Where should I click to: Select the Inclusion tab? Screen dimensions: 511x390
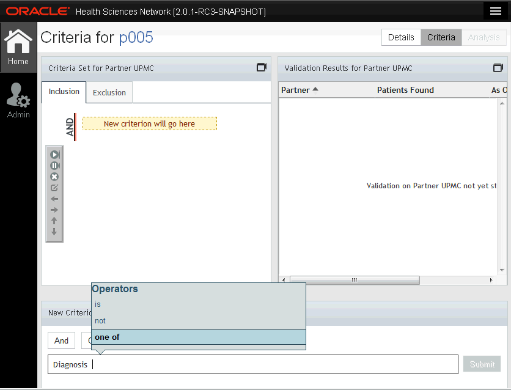point(64,92)
